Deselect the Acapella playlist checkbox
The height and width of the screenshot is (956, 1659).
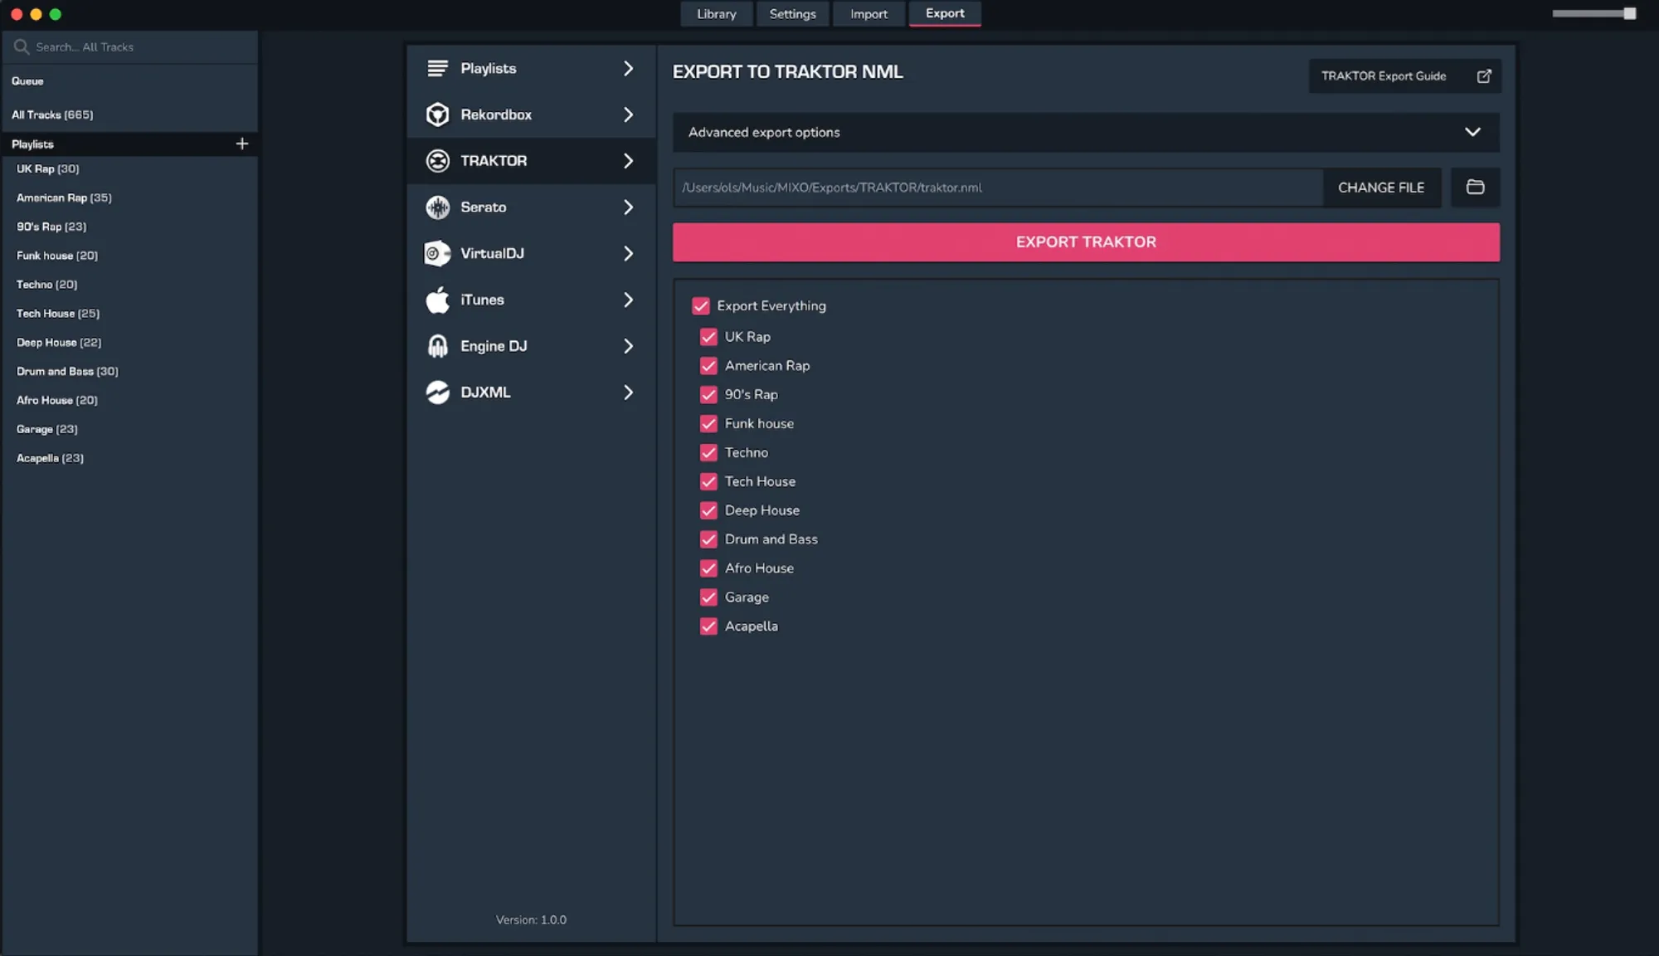[708, 627]
